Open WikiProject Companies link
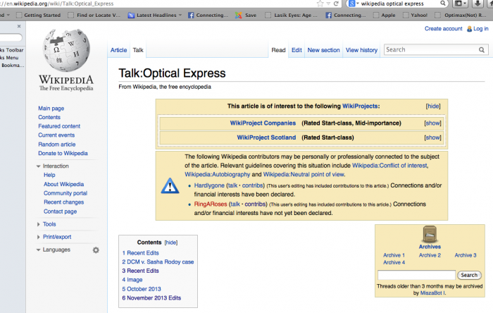The image size is (493, 313). point(263,123)
